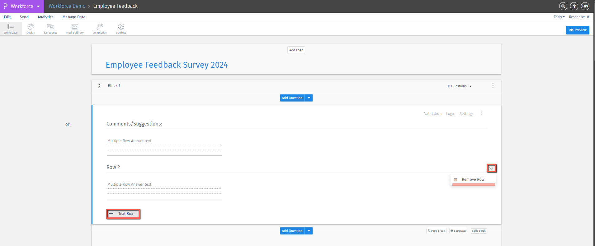Expand the 11 Questions dropdown
The image size is (595, 246).
(460, 86)
